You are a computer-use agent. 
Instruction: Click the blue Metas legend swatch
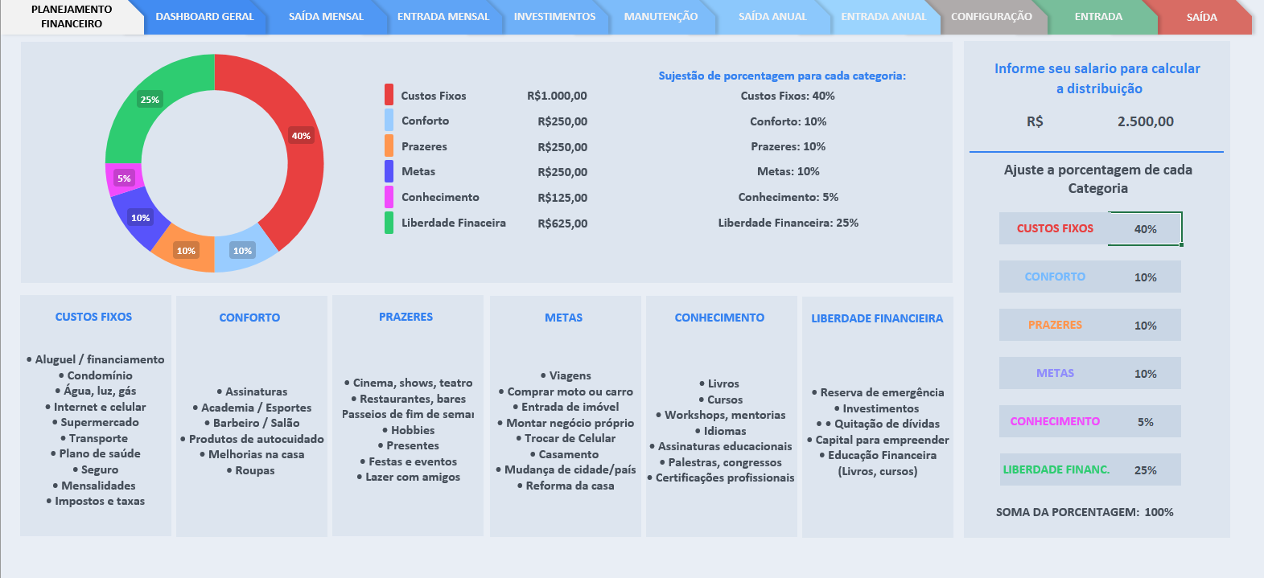(389, 171)
